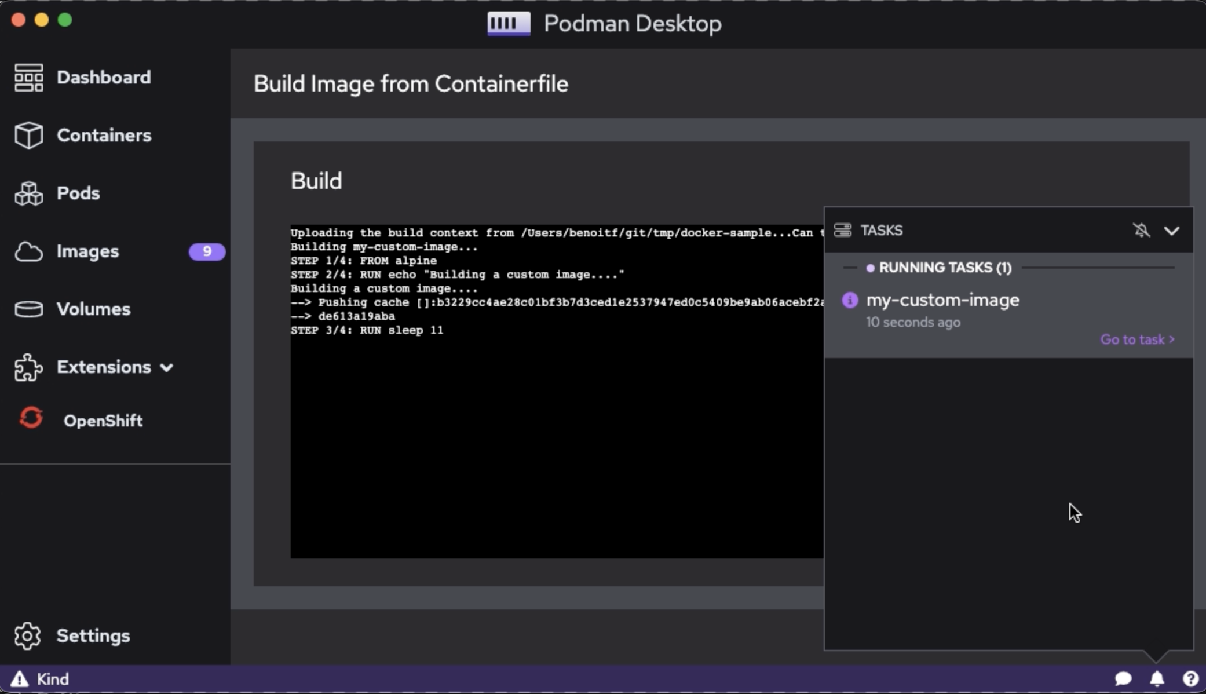This screenshot has width=1206, height=694.
Task: Click the feedback chat bubble icon
Action: click(1123, 678)
